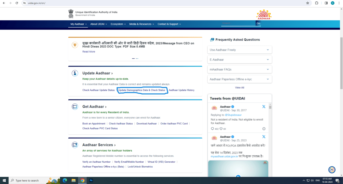
Task: Click the notification bell icon in announcement
Action: click(x=75, y=45)
